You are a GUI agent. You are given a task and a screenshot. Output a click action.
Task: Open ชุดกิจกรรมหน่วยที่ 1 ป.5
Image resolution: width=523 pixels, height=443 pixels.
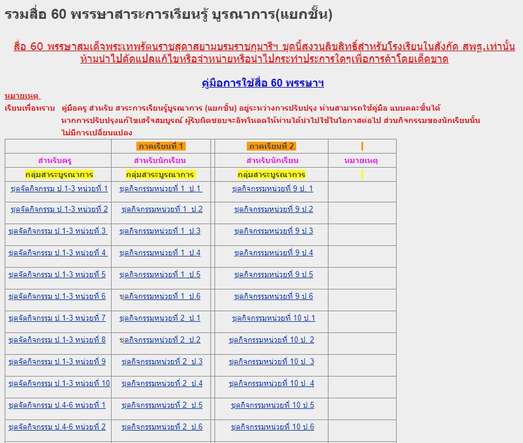click(x=160, y=274)
